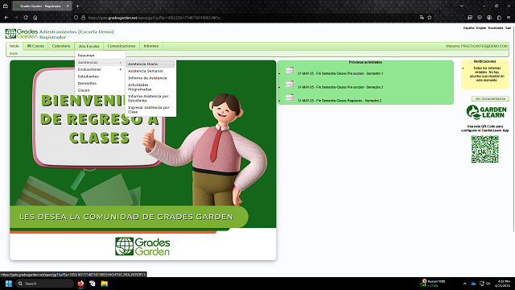Click the Firefox taskbar icon
The height and width of the screenshot is (290, 515).
click(80, 284)
